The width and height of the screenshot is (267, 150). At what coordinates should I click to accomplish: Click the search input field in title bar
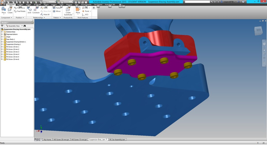(197, 2)
